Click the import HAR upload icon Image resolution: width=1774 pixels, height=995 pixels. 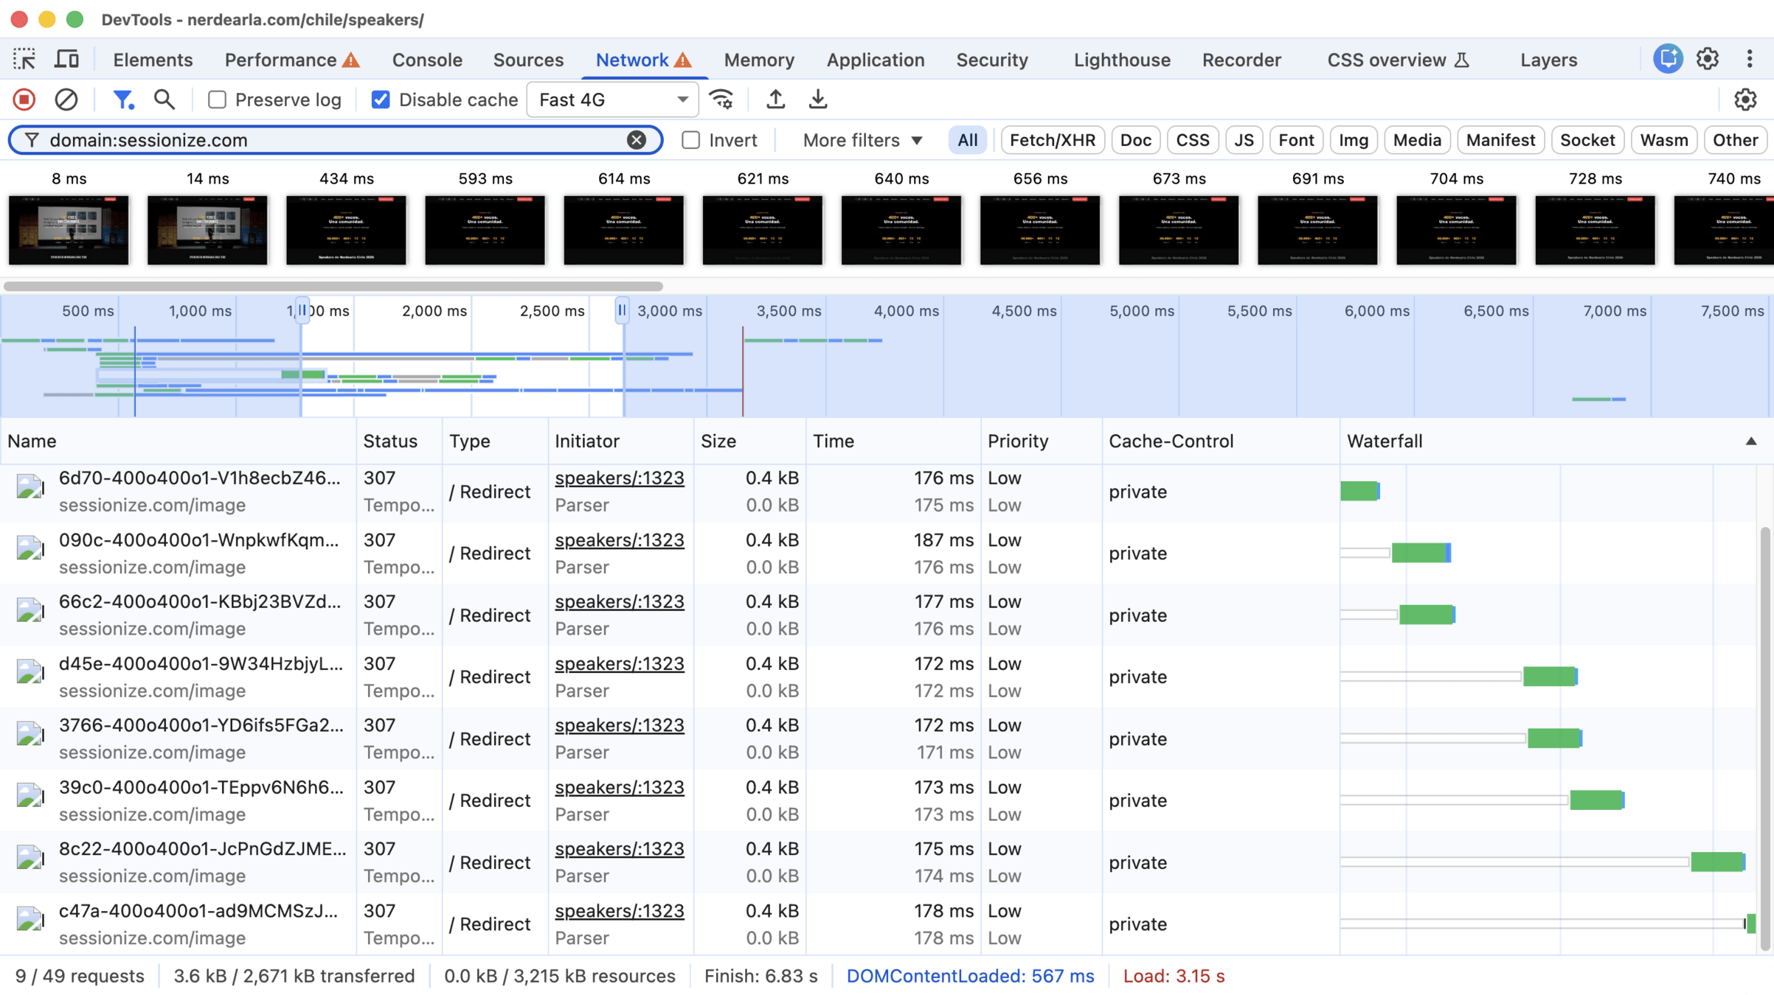tap(775, 99)
